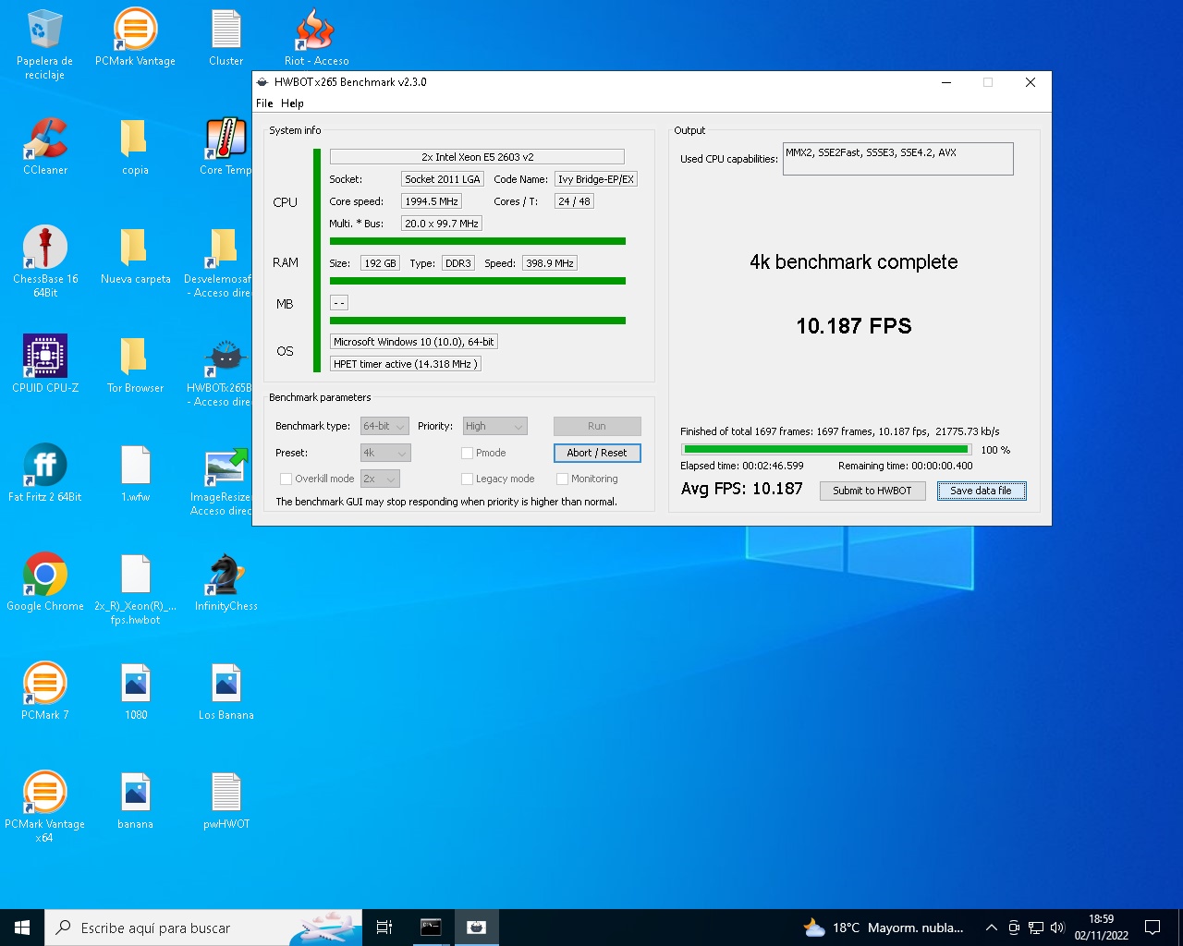Switch to the command prompt taskbar window
Image resolution: width=1183 pixels, height=946 pixels.
[431, 928]
